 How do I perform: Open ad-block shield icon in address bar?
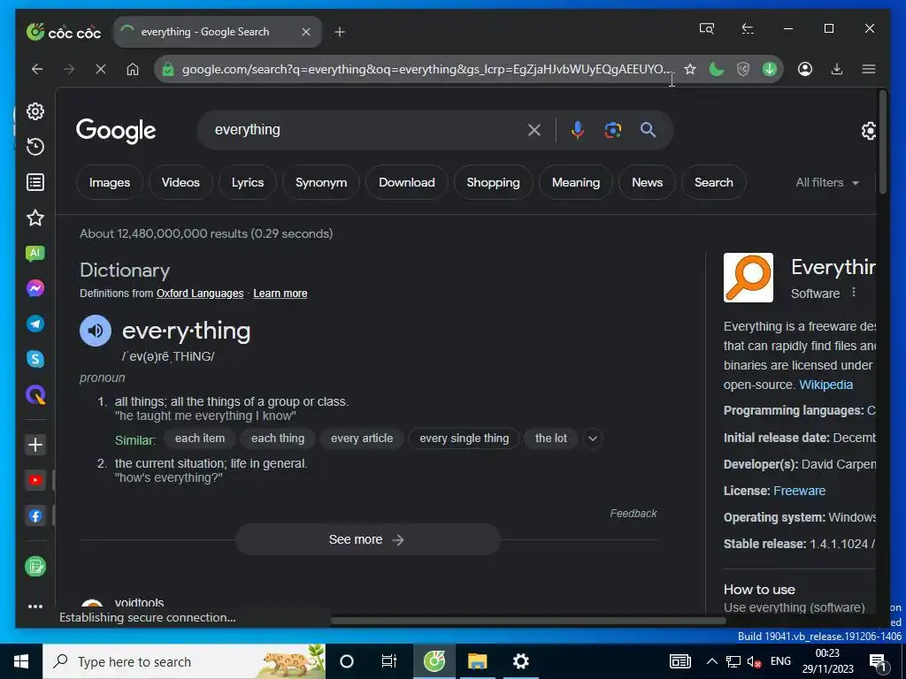tap(743, 69)
